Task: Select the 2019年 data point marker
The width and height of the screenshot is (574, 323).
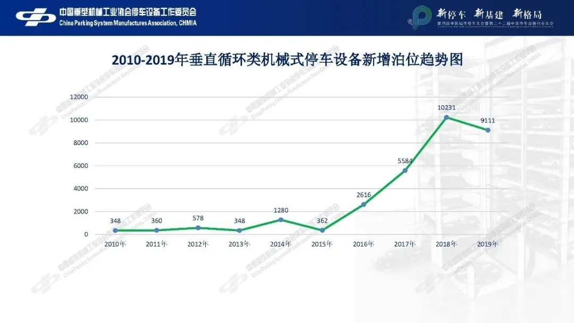Action: 488,130
